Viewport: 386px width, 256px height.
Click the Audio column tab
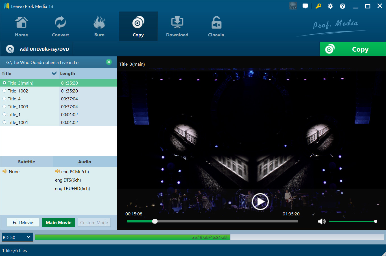point(85,162)
